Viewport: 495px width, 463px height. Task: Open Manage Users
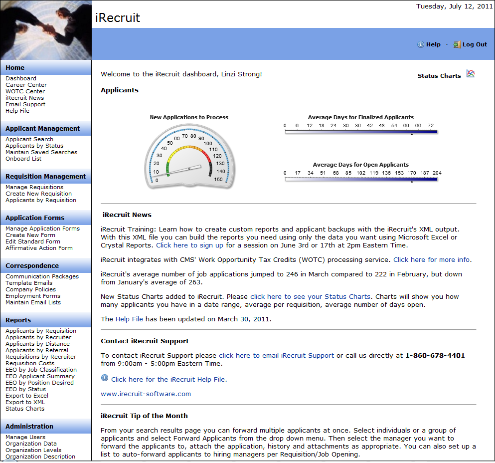click(25, 437)
